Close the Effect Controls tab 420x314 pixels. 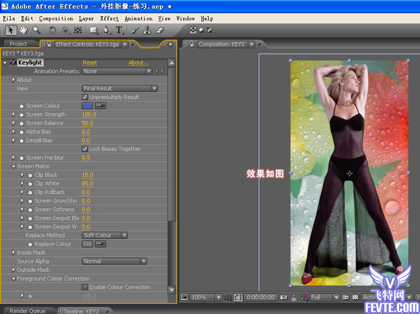133,45
